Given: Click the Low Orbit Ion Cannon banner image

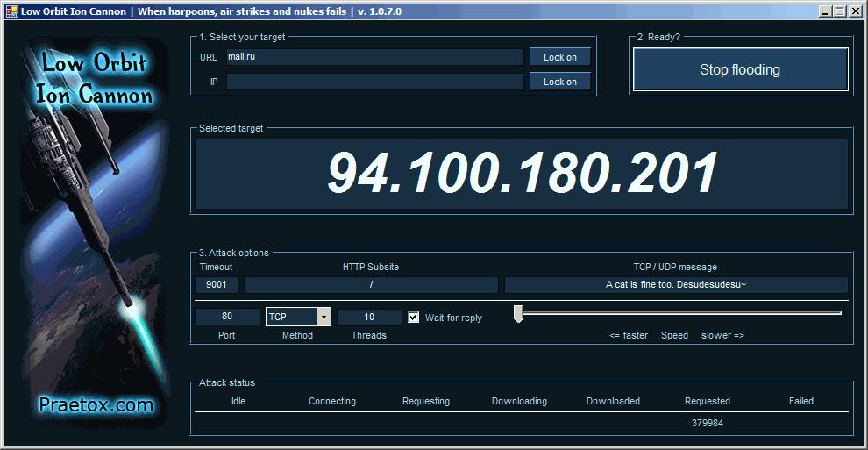Looking at the screenshot, I should [95, 232].
